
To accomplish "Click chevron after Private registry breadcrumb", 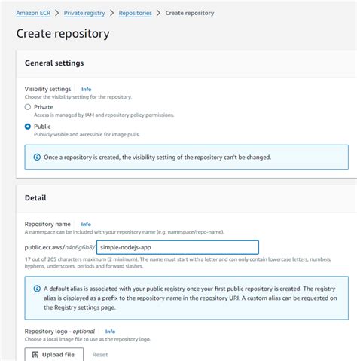I will pyautogui.click(x=112, y=13).
